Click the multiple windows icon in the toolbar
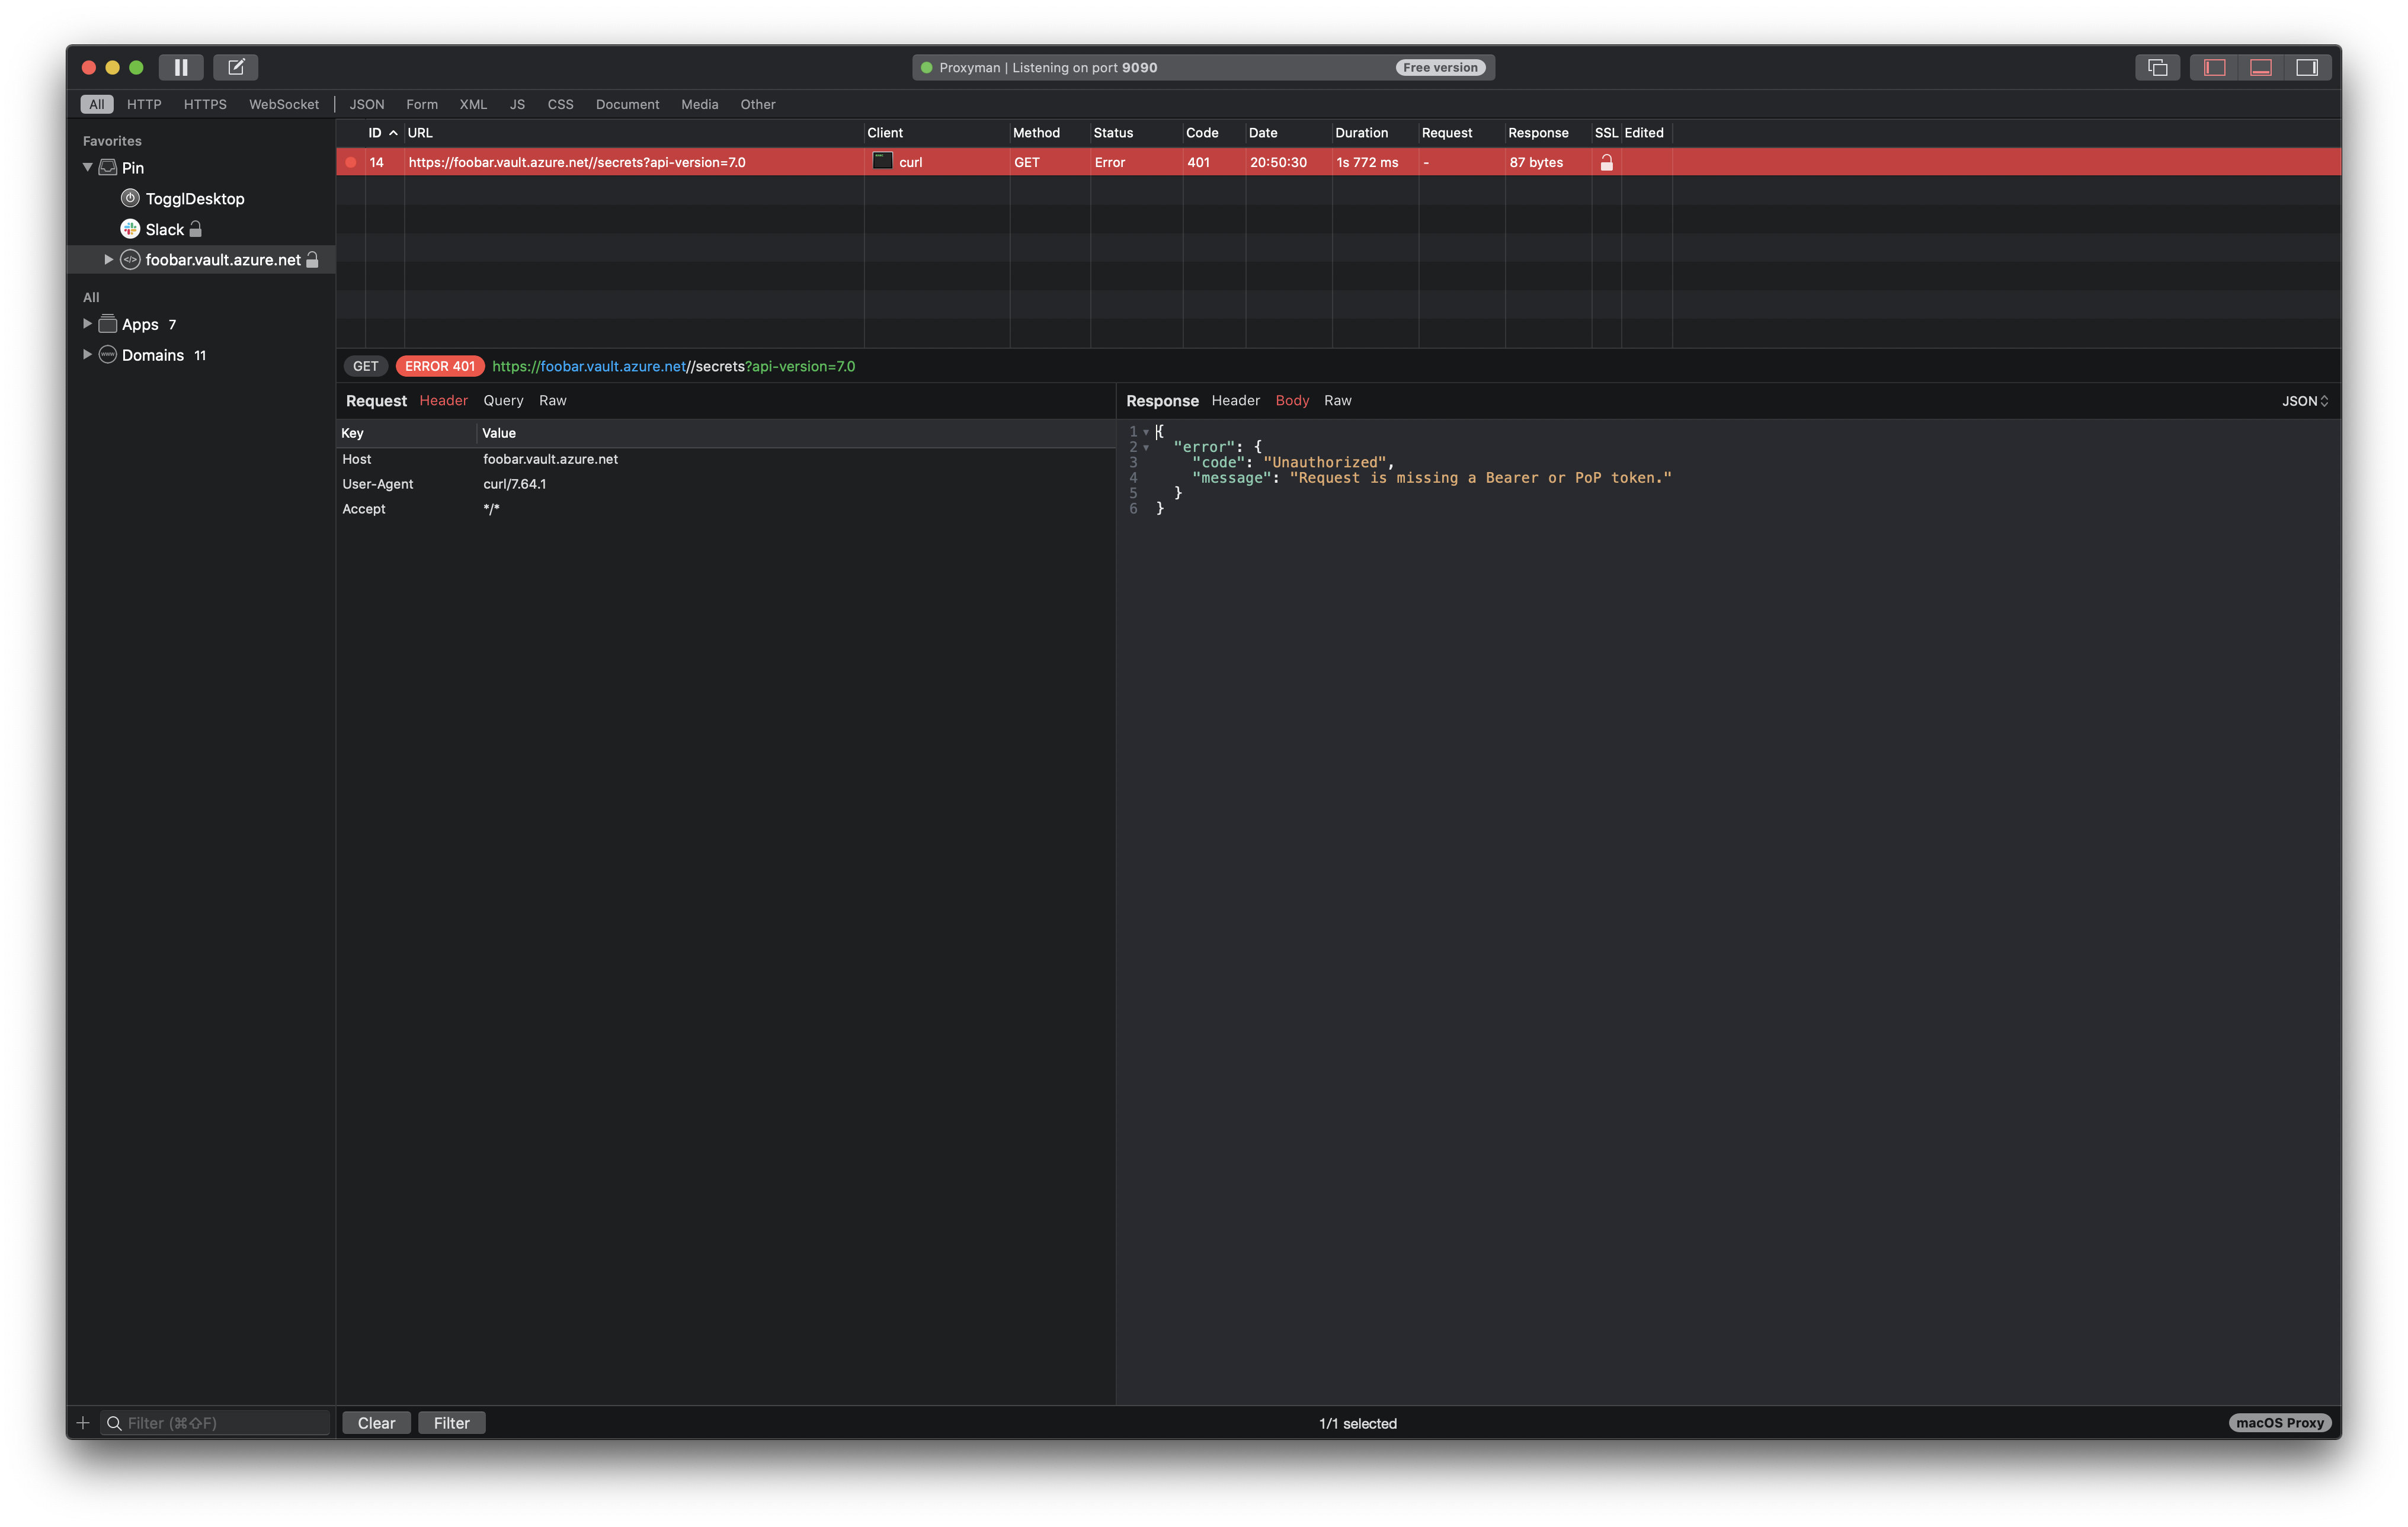Image resolution: width=2408 pixels, height=1527 pixels. click(x=2157, y=67)
